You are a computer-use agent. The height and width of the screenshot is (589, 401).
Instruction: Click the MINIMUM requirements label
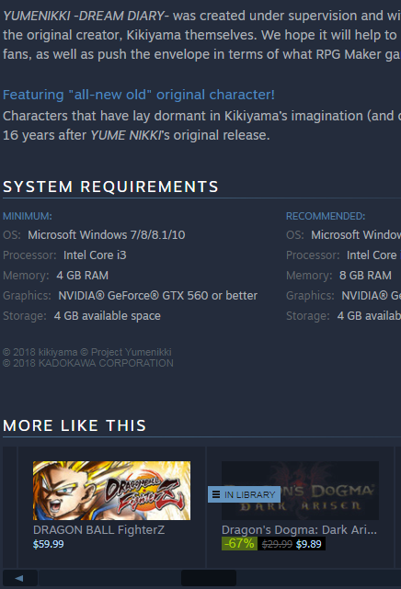pyautogui.click(x=28, y=216)
